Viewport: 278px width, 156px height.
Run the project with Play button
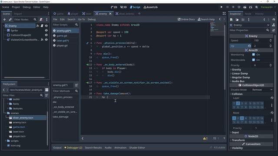pos(222,7)
